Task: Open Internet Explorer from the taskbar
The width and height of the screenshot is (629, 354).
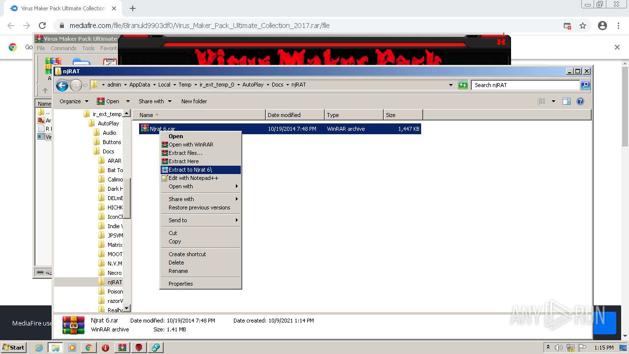Action: 39,348
